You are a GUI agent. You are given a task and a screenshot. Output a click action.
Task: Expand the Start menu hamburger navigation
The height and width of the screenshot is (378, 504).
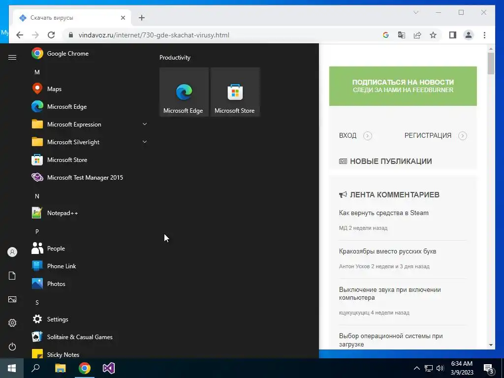12,57
